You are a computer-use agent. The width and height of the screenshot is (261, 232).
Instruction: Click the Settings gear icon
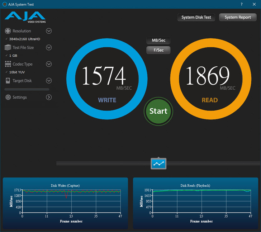click(x=8, y=97)
